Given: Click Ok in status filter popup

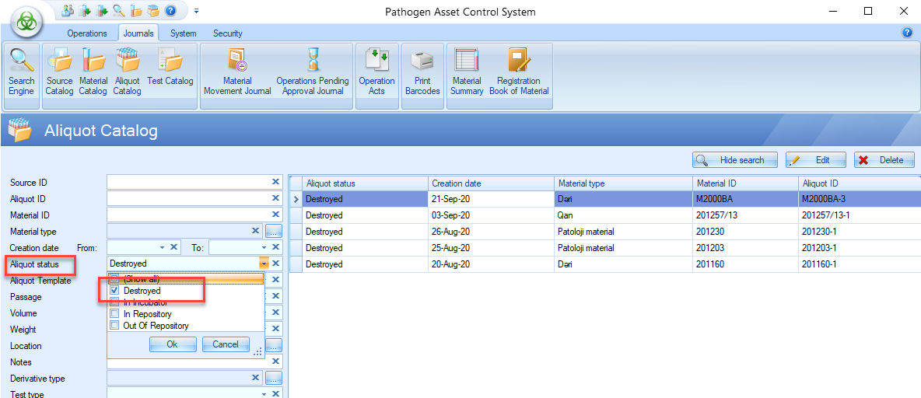Looking at the screenshot, I should point(172,344).
